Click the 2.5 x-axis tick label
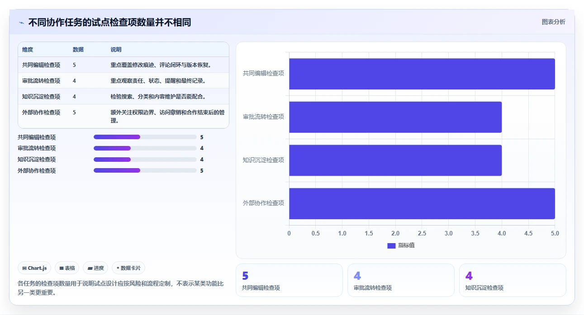This screenshot has height=315, width=584. [x=422, y=234]
